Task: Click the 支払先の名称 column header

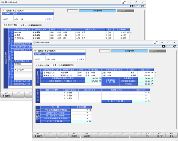Action: (x=90, y=90)
